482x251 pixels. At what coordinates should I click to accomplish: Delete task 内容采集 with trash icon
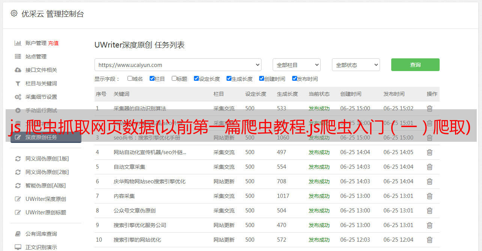(x=429, y=196)
